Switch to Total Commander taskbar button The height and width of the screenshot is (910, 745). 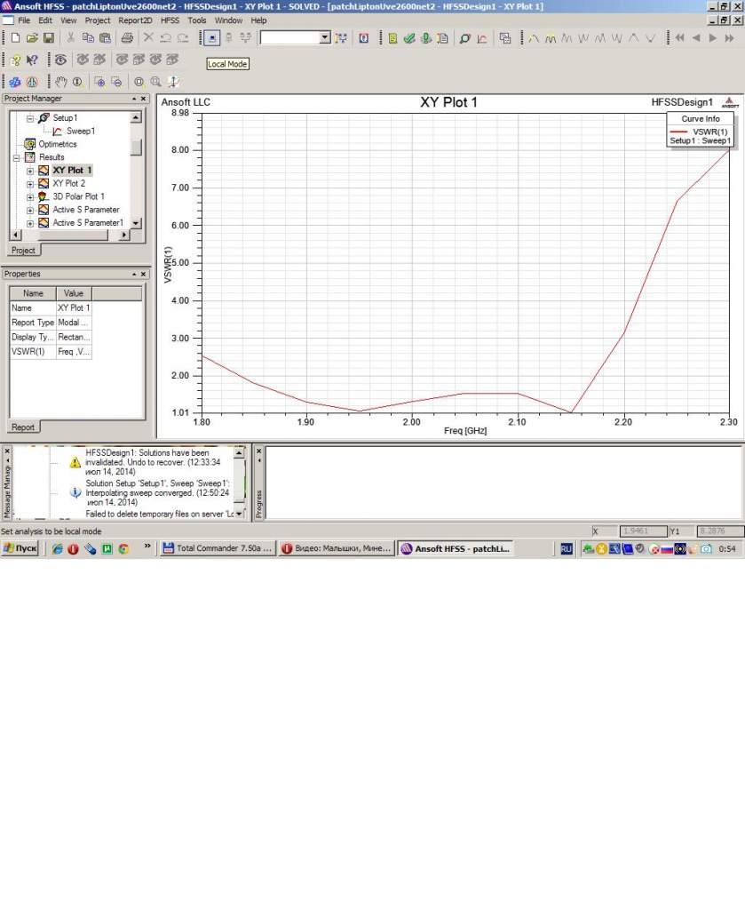[218, 548]
